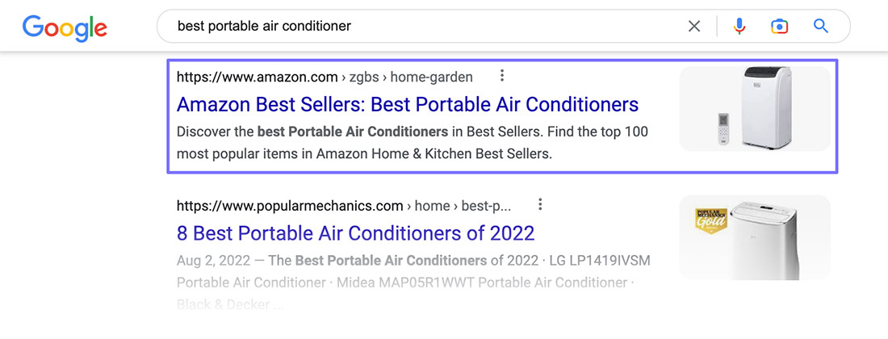The width and height of the screenshot is (888, 339).
Task: Submit search with the blue magnifier icon
Action: 821,26
